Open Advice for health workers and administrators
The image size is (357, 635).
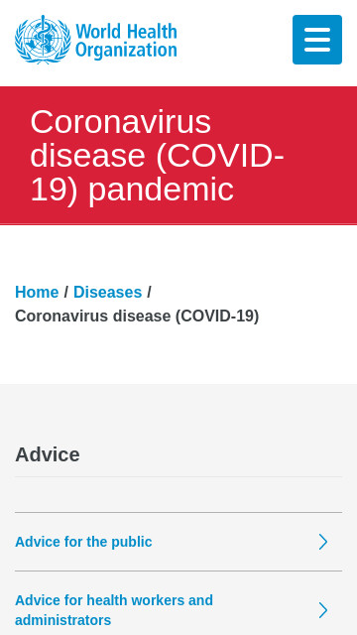pos(114,610)
